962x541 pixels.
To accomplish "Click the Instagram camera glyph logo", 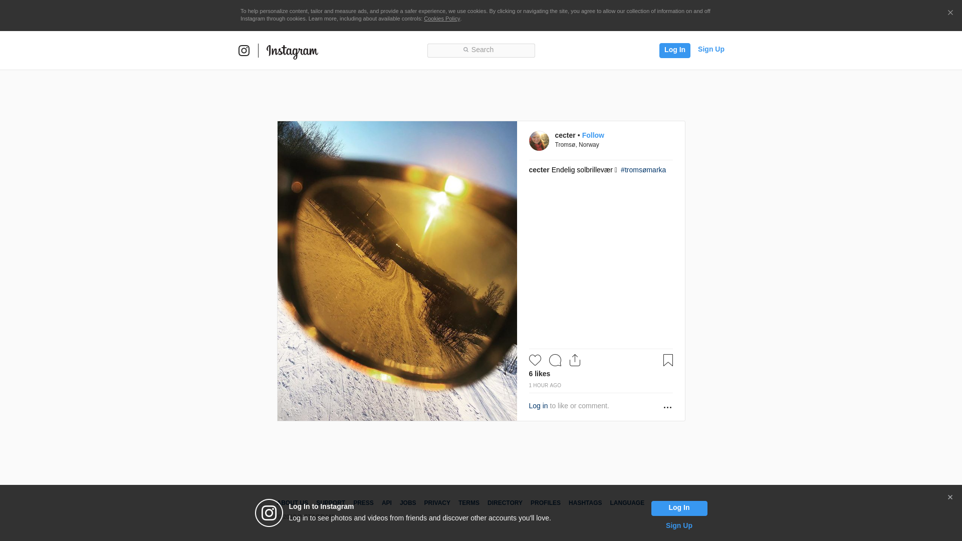I will [x=244, y=51].
